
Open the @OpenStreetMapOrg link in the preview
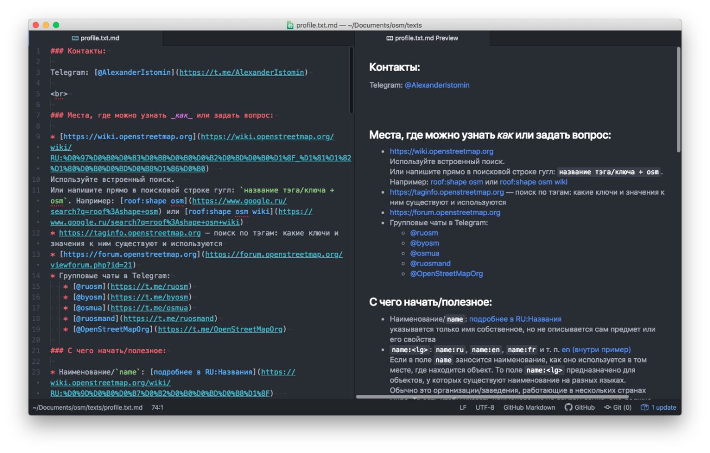tap(447, 274)
